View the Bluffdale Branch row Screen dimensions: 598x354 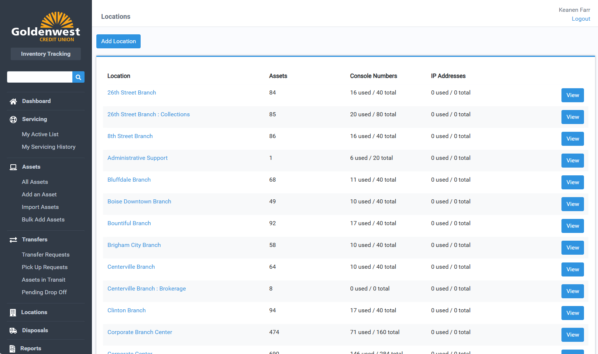pos(572,182)
